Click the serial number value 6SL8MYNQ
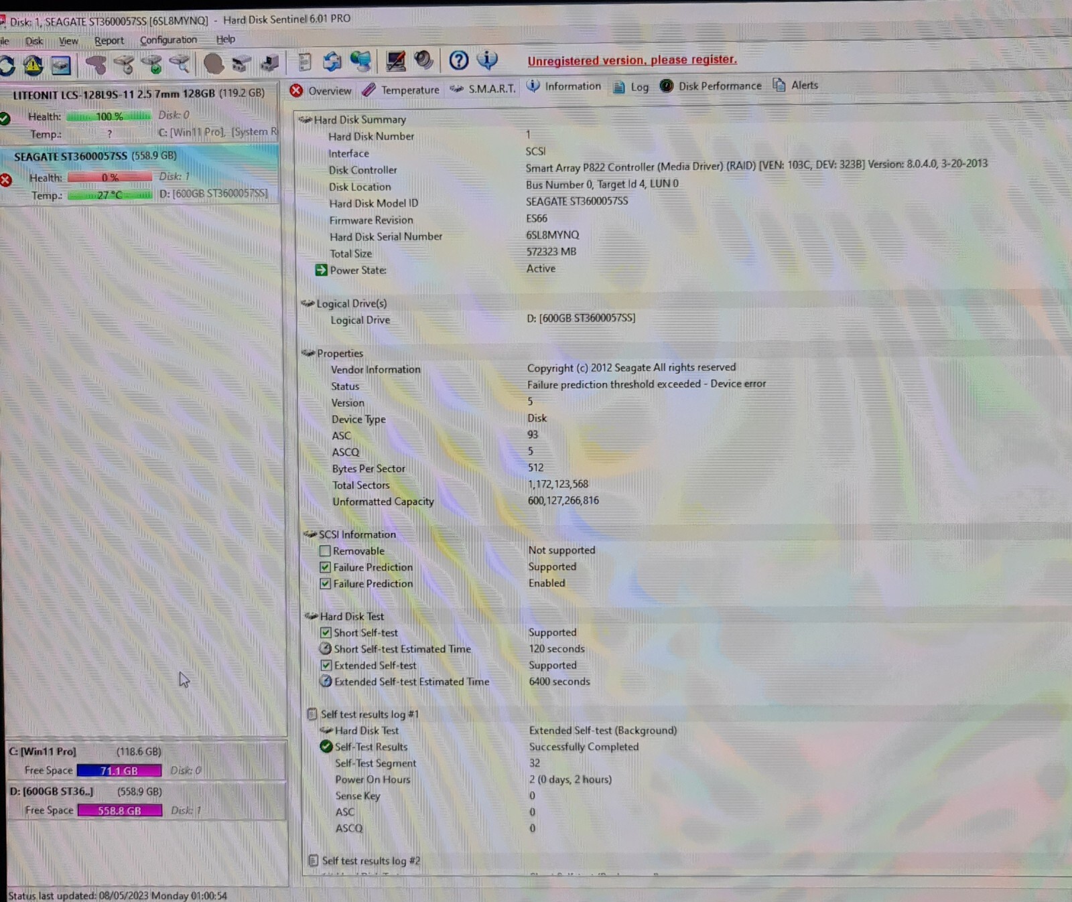This screenshot has height=902, width=1072. click(553, 235)
